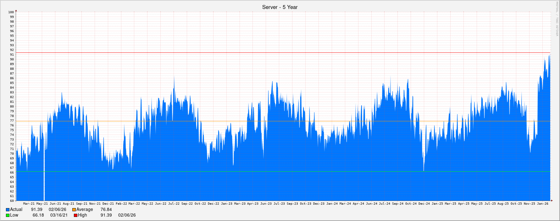The width and height of the screenshot is (560, 221).
Task: Click the arrow atop the y-axis
Action: pyautogui.click(x=16, y=11)
